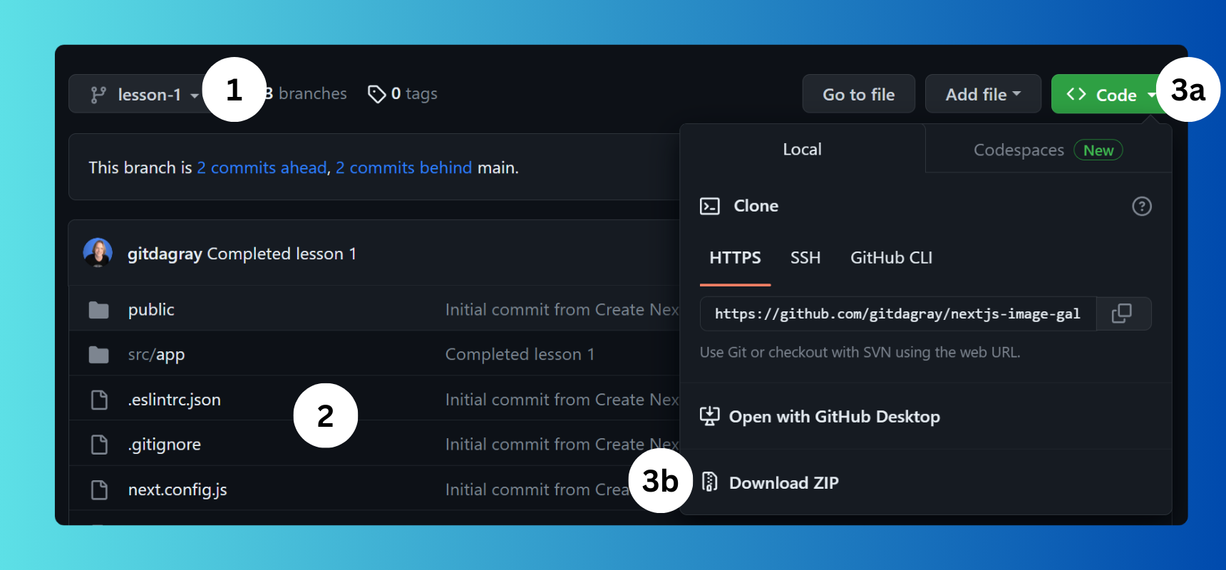The width and height of the screenshot is (1226, 570).
Task: Copy the HTTPS clone URL to clipboard
Action: 1123,313
